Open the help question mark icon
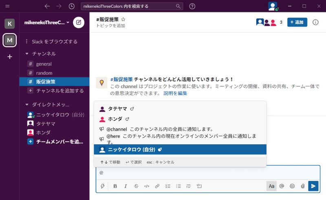Screen dimensions: 326x200 pos(192,6)
